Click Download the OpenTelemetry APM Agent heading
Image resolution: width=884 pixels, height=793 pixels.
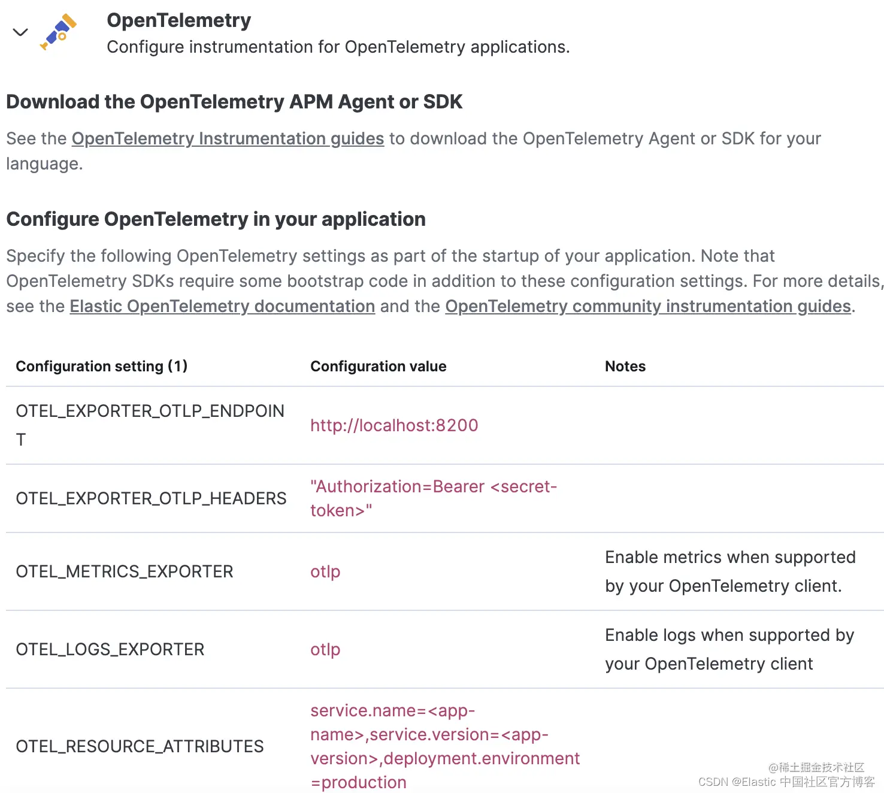234,102
